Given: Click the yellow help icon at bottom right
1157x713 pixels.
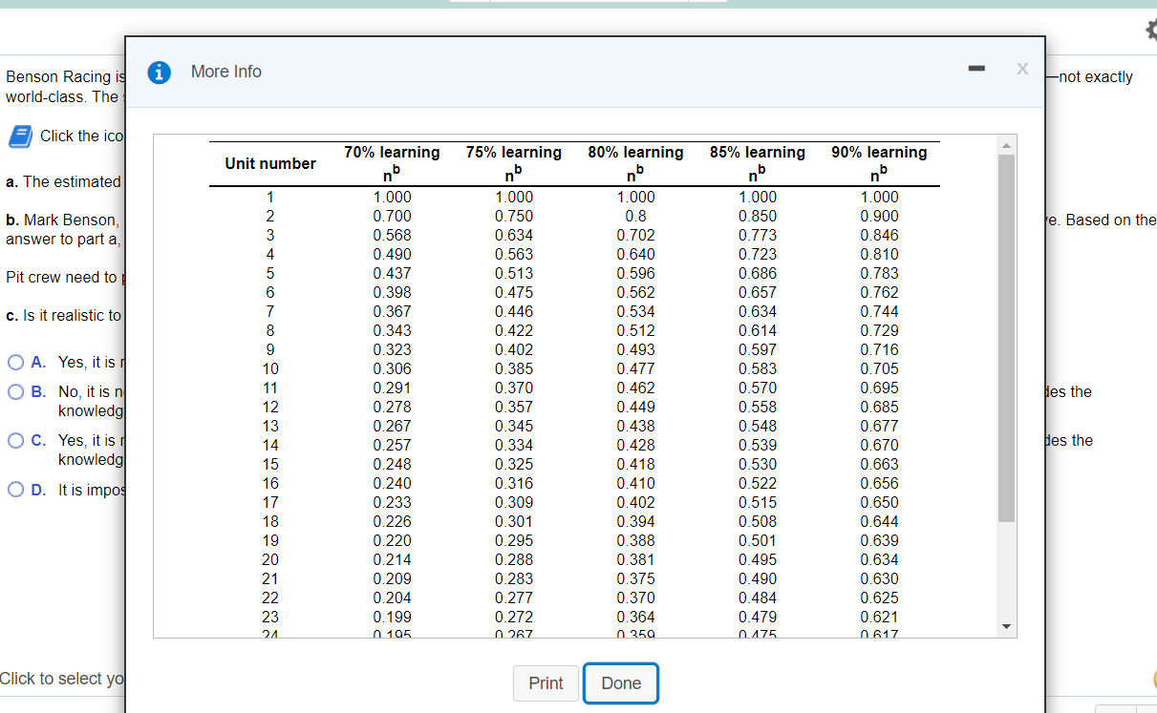Looking at the screenshot, I should [x=1153, y=679].
